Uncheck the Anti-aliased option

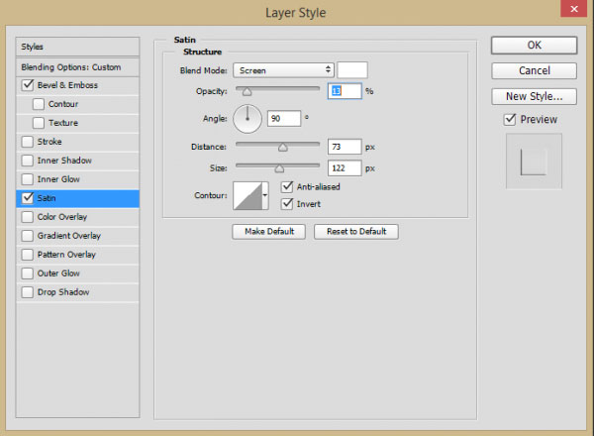(287, 186)
